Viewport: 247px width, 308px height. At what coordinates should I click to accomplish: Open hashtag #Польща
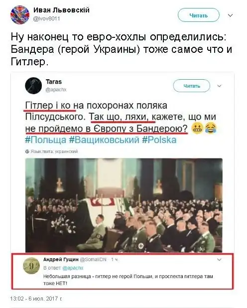pyautogui.click(x=46, y=140)
